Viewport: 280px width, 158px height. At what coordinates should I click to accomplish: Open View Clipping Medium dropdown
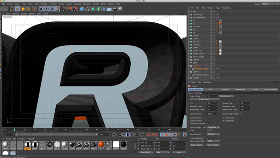(213, 134)
